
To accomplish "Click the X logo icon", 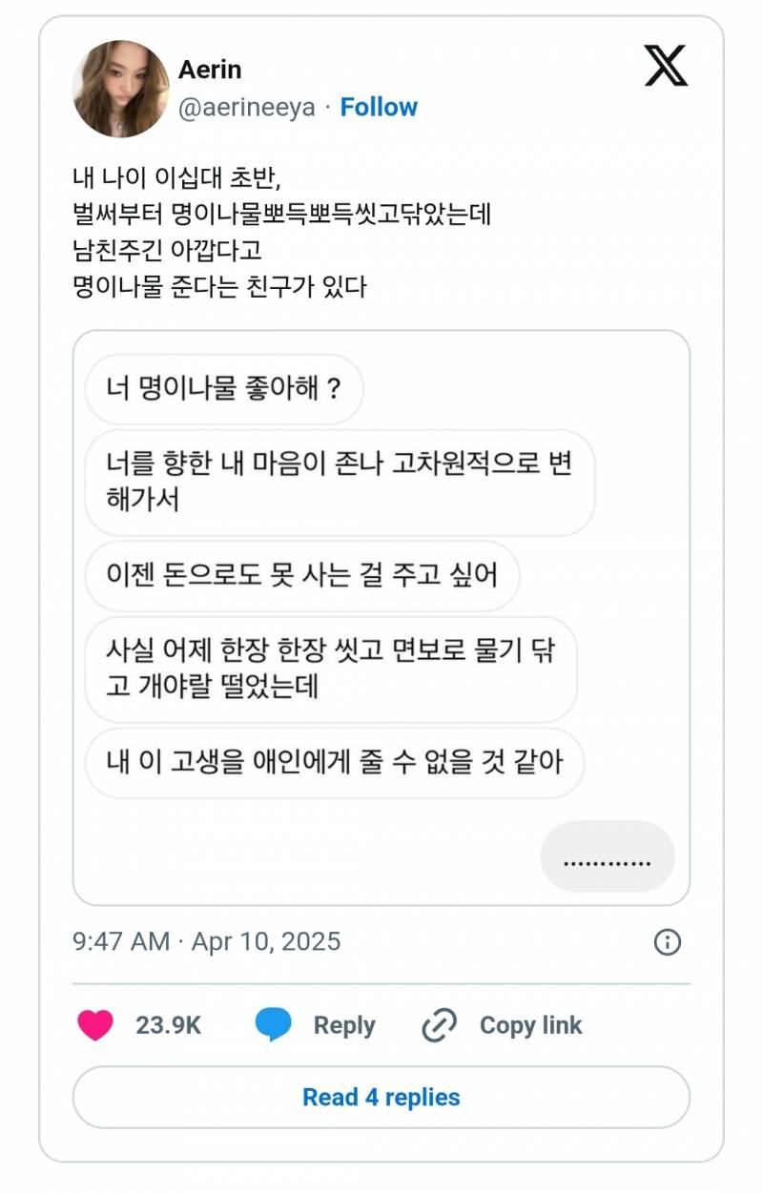I will [x=666, y=66].
